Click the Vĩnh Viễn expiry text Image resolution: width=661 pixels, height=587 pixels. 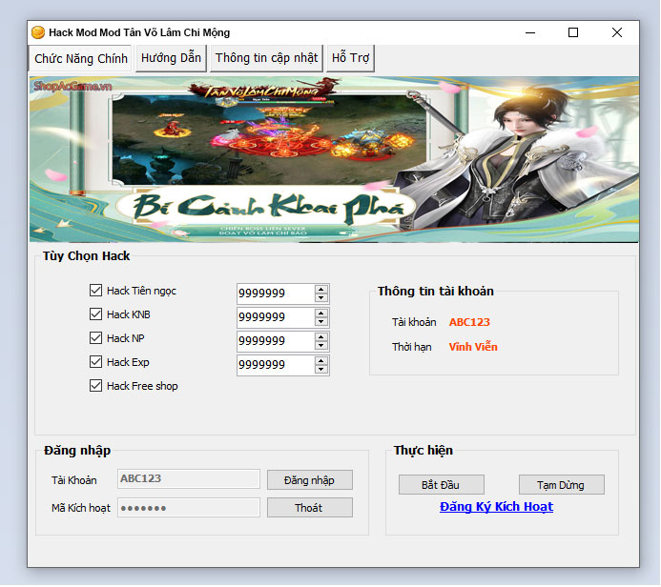pyautogui.click(x=473, y=347)
